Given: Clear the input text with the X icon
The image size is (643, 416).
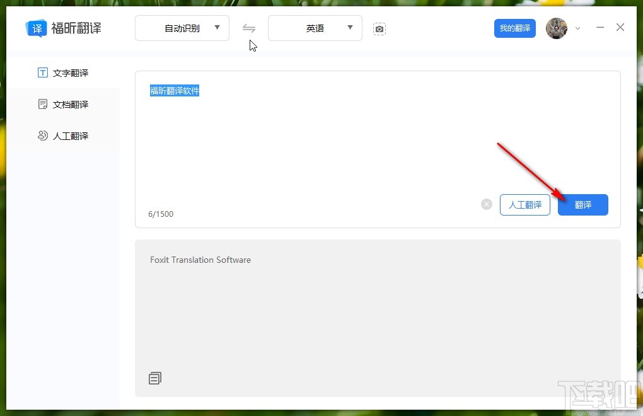Looking at the screenshot, I should tap(487, 204).
